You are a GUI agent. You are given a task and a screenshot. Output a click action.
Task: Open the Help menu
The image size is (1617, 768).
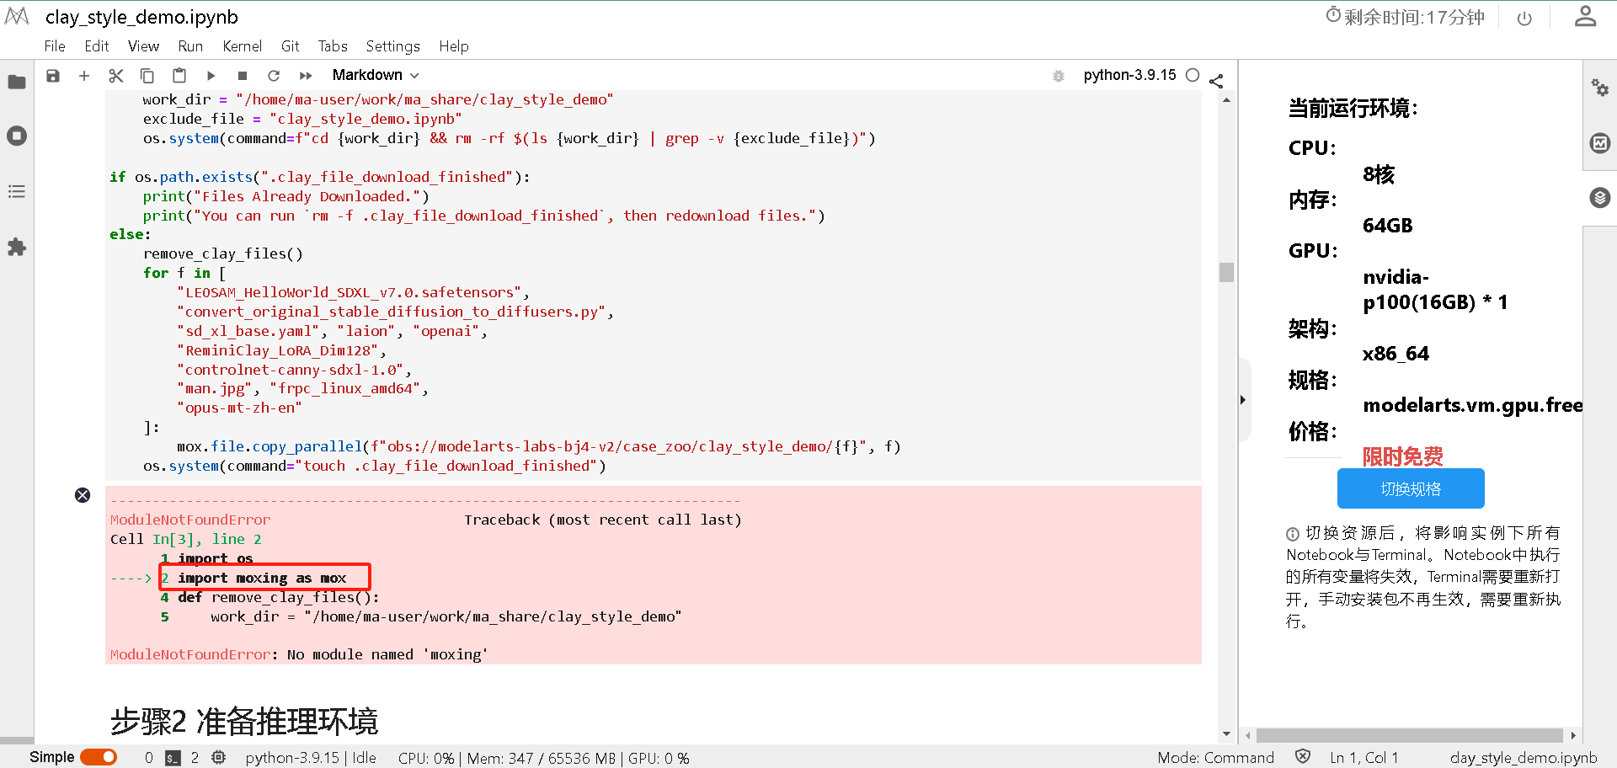coord(454,46)
